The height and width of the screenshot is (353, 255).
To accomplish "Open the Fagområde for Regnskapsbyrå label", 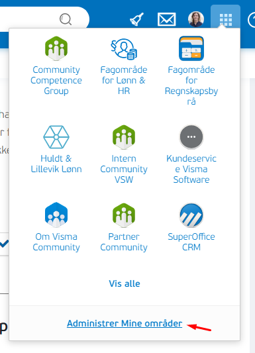I will pyautogui.click(x=191, y=85).
